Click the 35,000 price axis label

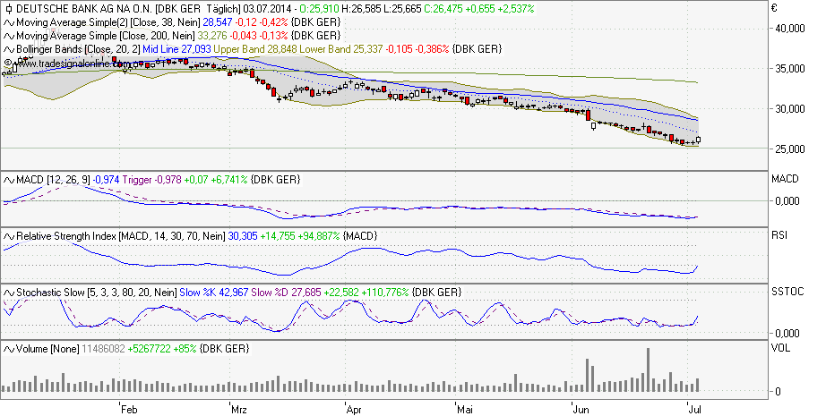coord(789,68)
